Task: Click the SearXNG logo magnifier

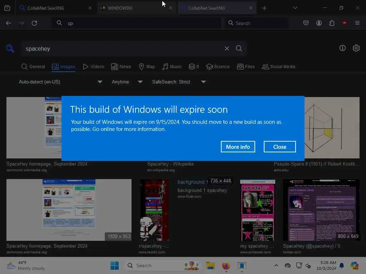Action: [x=10, y=49]
